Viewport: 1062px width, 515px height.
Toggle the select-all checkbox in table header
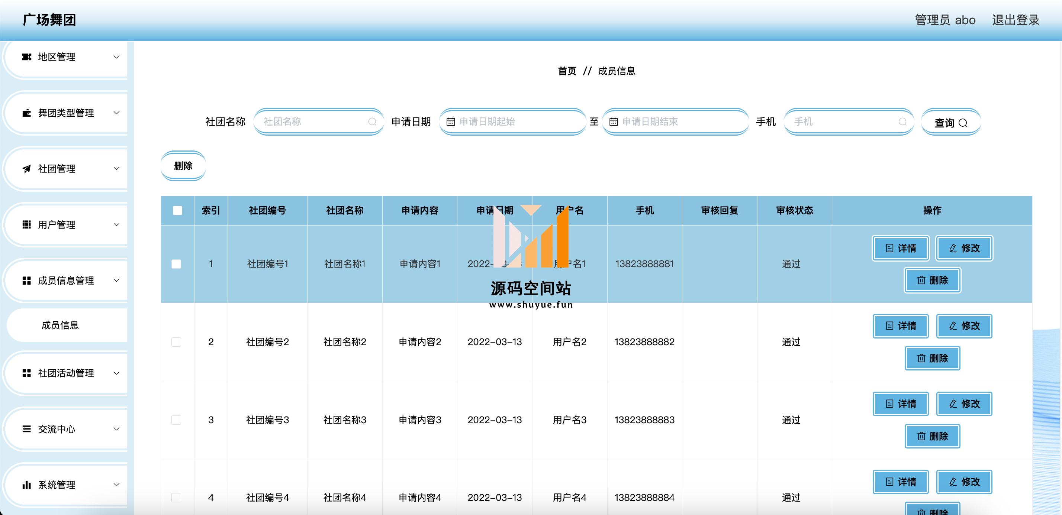tap(177, 211)
